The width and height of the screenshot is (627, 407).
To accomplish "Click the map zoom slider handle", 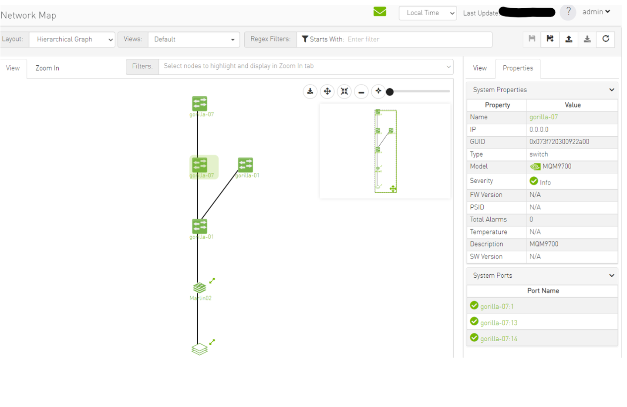I will click(x=390, y=92).
